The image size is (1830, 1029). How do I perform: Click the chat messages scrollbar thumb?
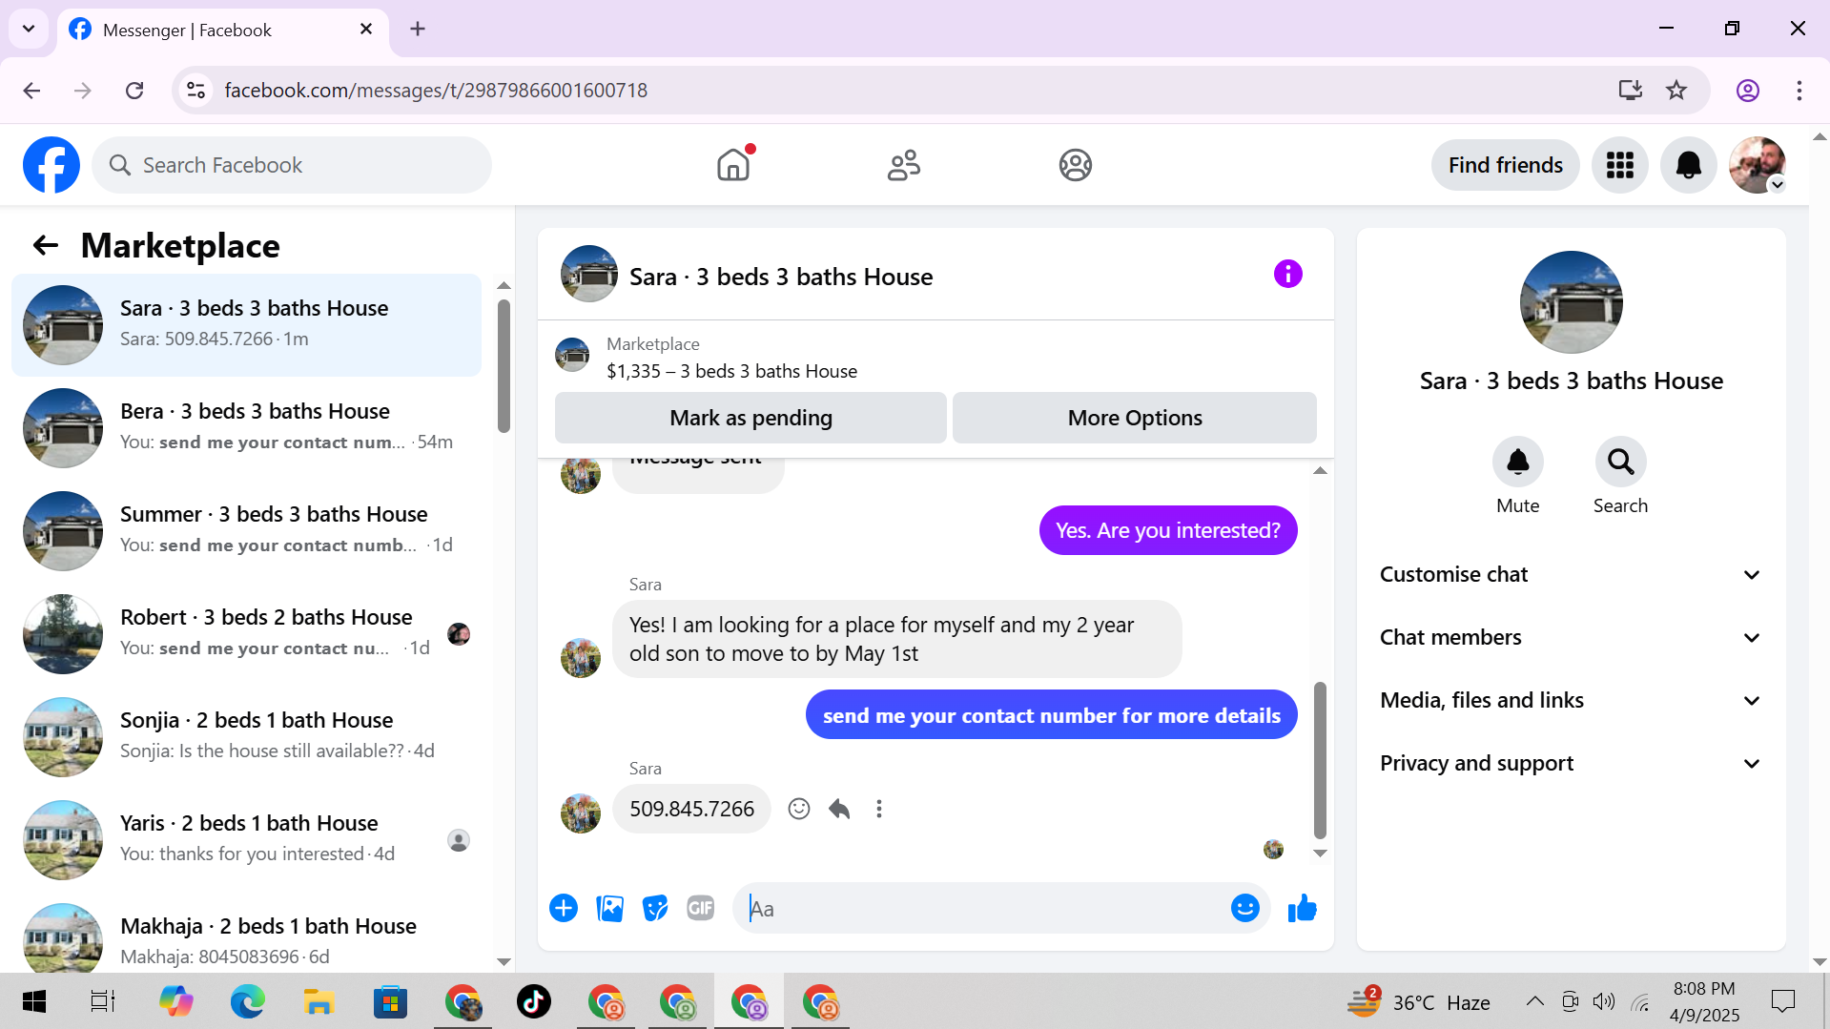click(1320, 760)
